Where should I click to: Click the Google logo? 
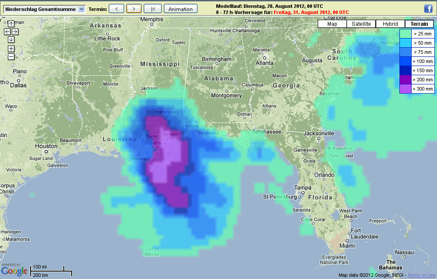[14, 271]
